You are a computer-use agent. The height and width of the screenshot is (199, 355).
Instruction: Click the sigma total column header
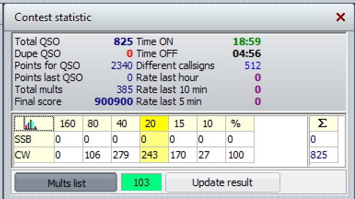[323, 124]
